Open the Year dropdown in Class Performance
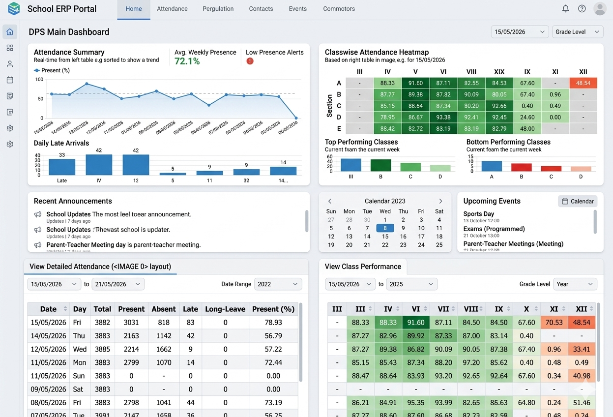Image resolution: width=613 pixels, height=417 pixels. pyautogui.click(x=575, y=284)
